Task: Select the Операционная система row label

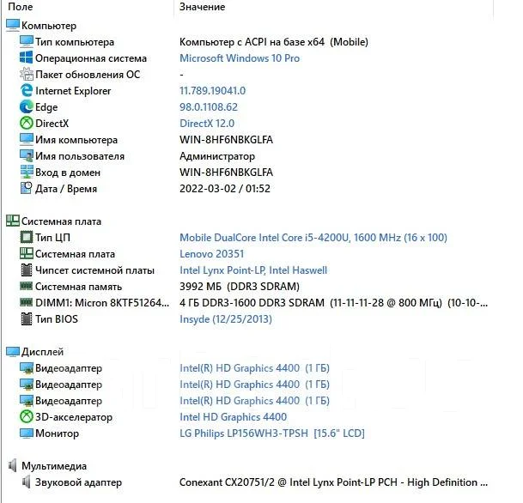Action: (91, 58)
